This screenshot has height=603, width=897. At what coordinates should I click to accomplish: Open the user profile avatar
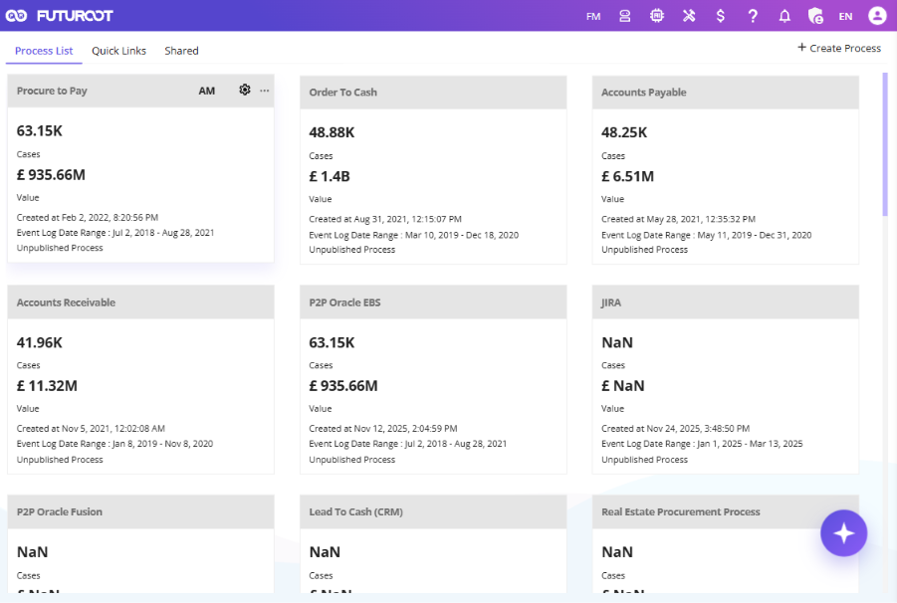[x=877, y=16]
